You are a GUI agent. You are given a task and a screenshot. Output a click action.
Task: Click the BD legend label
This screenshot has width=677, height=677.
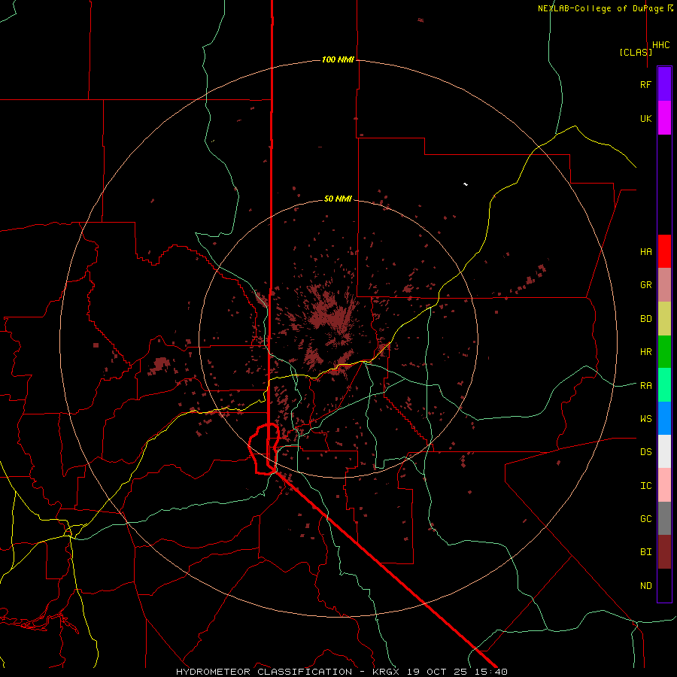pyautogui.click(x=645, y=319)
